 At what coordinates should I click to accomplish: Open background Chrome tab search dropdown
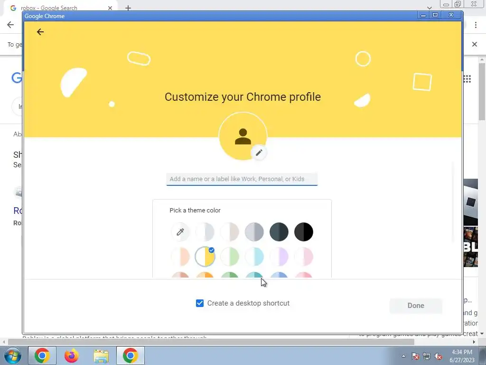pos(429,8)
